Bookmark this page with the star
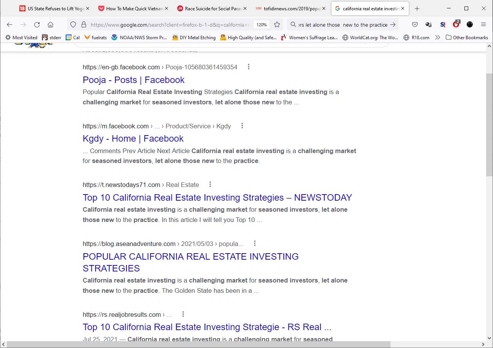Screen dimensions: 493x348 point(277,25)
